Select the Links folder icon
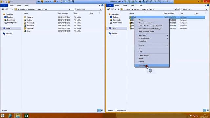The height and width of the screenshot is (118, 210). (x=25, y=31)
